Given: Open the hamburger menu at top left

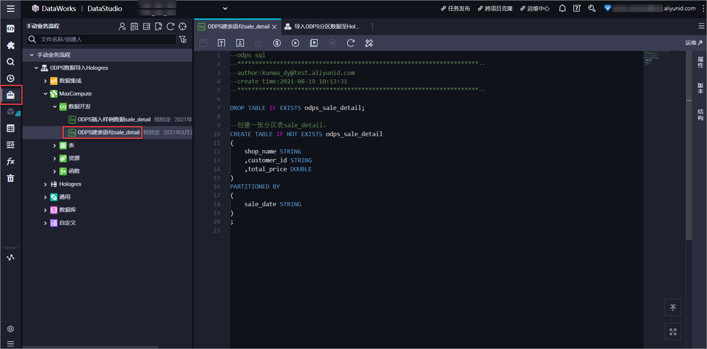Looking at the screenshot, I should tap(11, 8).
